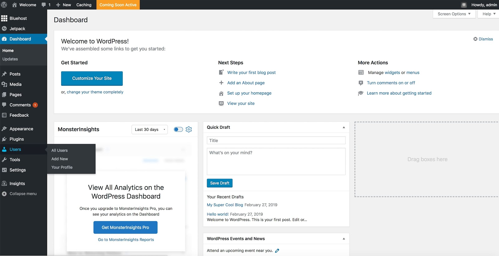Open Go to MonsterInsights Reports link
499x256 pixels.
(x=126, y=240)
